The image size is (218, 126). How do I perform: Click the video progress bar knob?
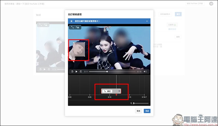pyautogui.click(x=107, y=72)
